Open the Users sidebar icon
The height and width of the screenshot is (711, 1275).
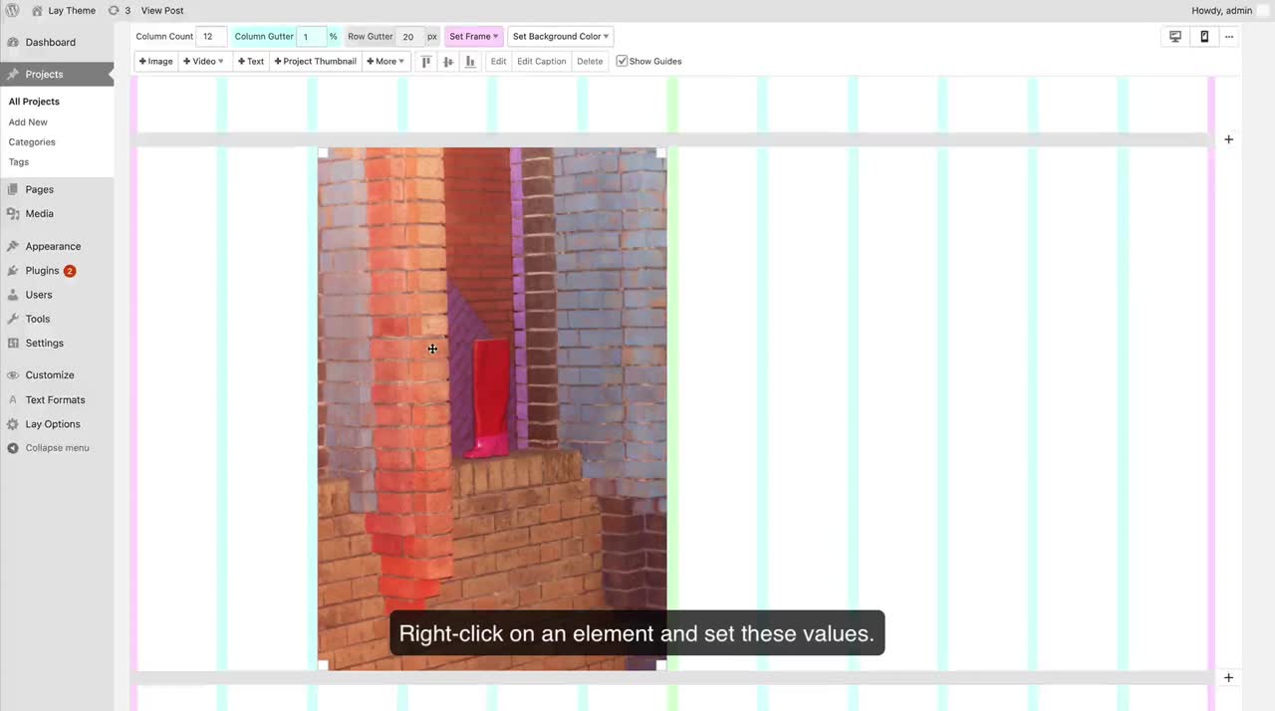coord(13,295)
